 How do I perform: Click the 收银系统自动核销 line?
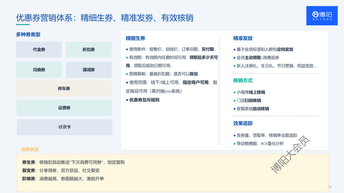(251, 109)
